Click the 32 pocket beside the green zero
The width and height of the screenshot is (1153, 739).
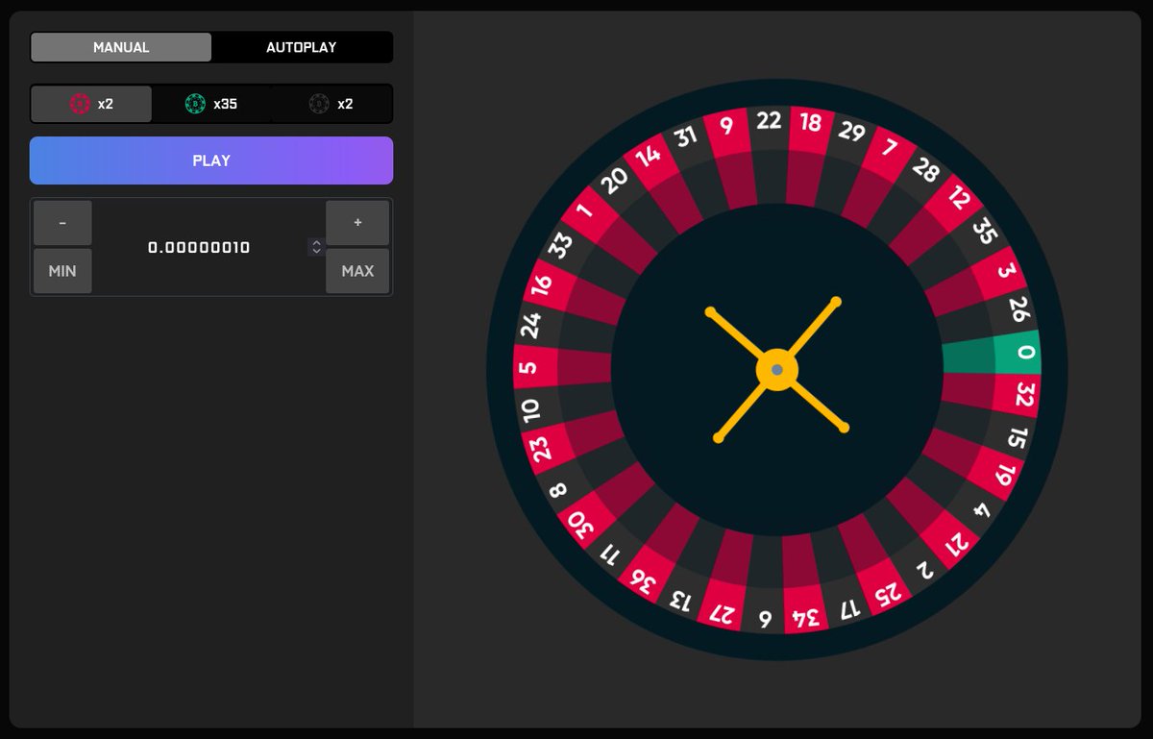click(x=1024, y=391)
